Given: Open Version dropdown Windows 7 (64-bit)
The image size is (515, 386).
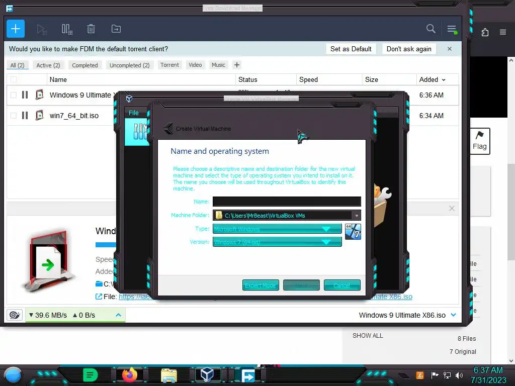Looking at the screenshot, I should tap(277, 242).
